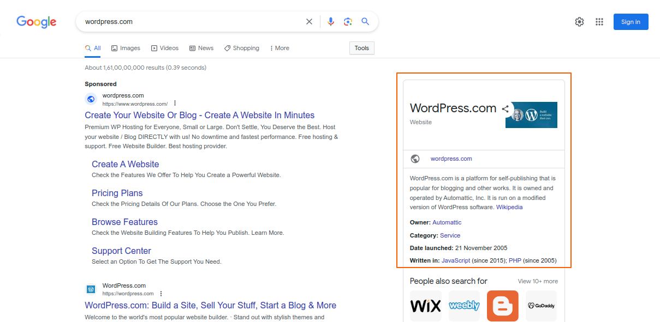Click the Wix logo suggestion
The image size is (660, 322).
(x=425, y=306)
